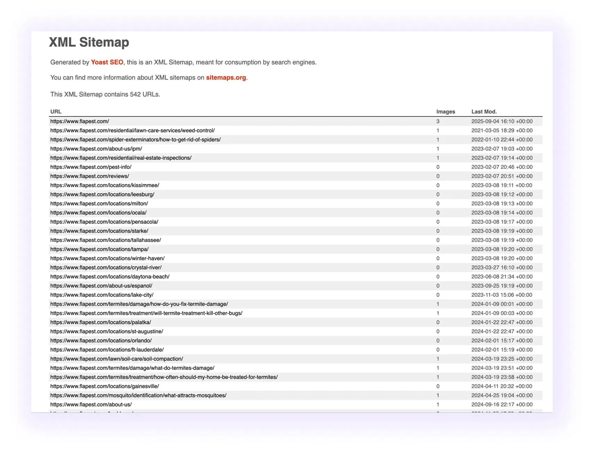
Task: Click the date 2024-09-16 22:17 +00:00
Action: pos(502,404)
